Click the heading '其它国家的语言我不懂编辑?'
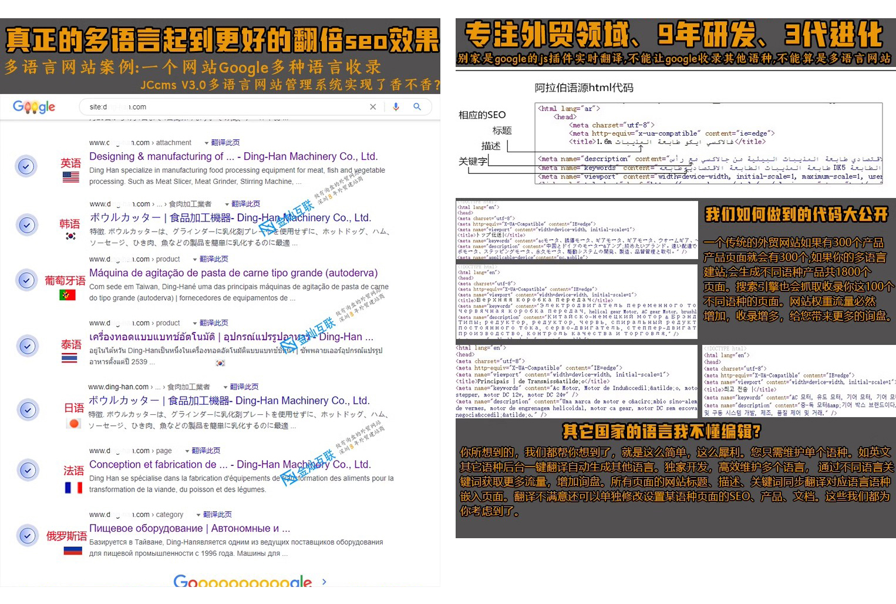Image resolution: width=896 pixels, height=604 pixels. pyautogui.click(x=662, y=431)
